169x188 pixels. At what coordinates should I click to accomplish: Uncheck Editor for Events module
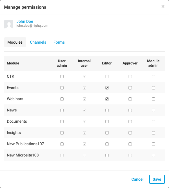tap(107, 88)
